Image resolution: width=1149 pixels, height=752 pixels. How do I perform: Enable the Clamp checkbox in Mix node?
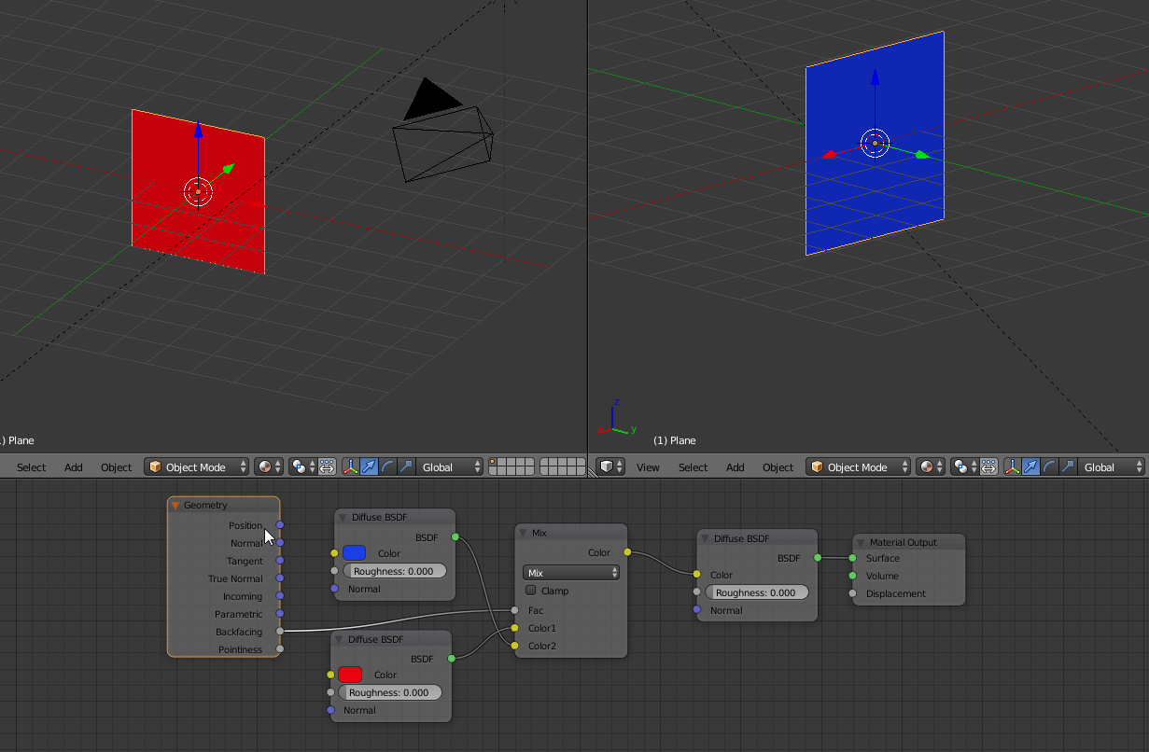531,591
